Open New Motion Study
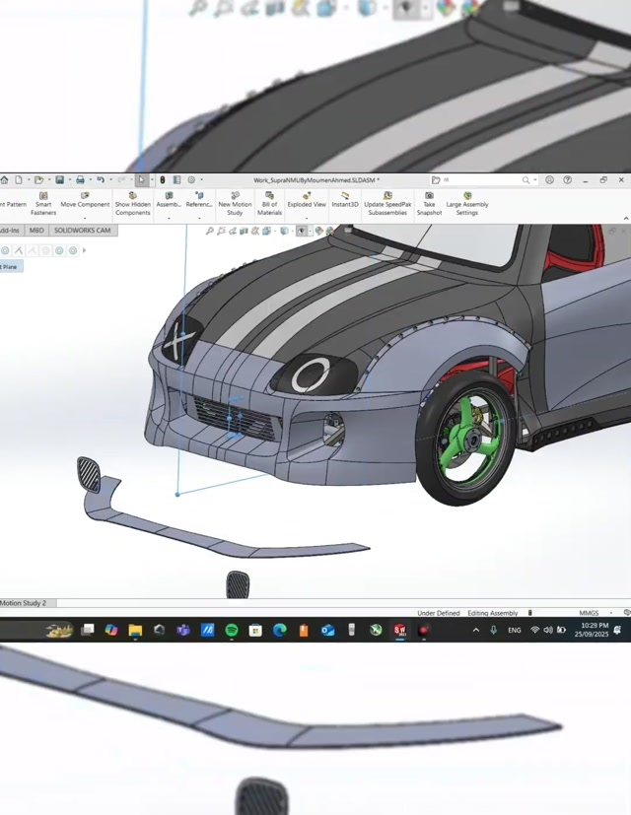631x815 pixels. (x=235, y=203)
